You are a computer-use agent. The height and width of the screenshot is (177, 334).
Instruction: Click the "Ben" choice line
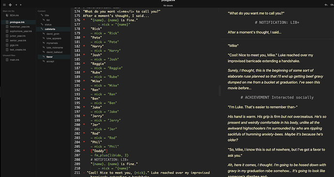pos(95,98)
